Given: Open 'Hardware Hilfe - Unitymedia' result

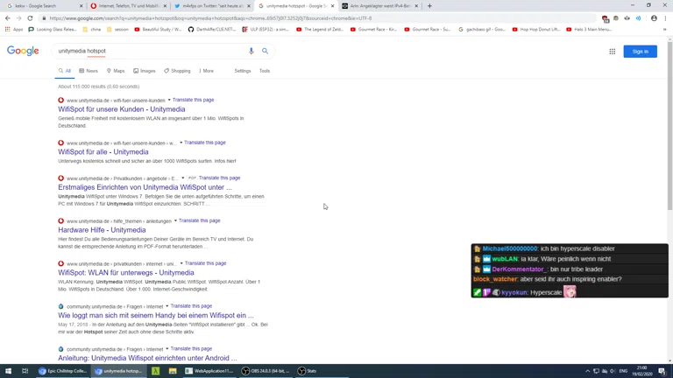Looking at the screenshot, I should pos(102,230).
